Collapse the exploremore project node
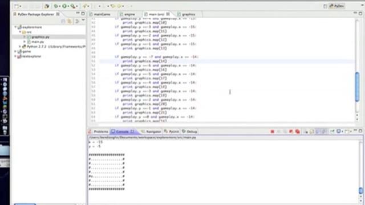 15,27
